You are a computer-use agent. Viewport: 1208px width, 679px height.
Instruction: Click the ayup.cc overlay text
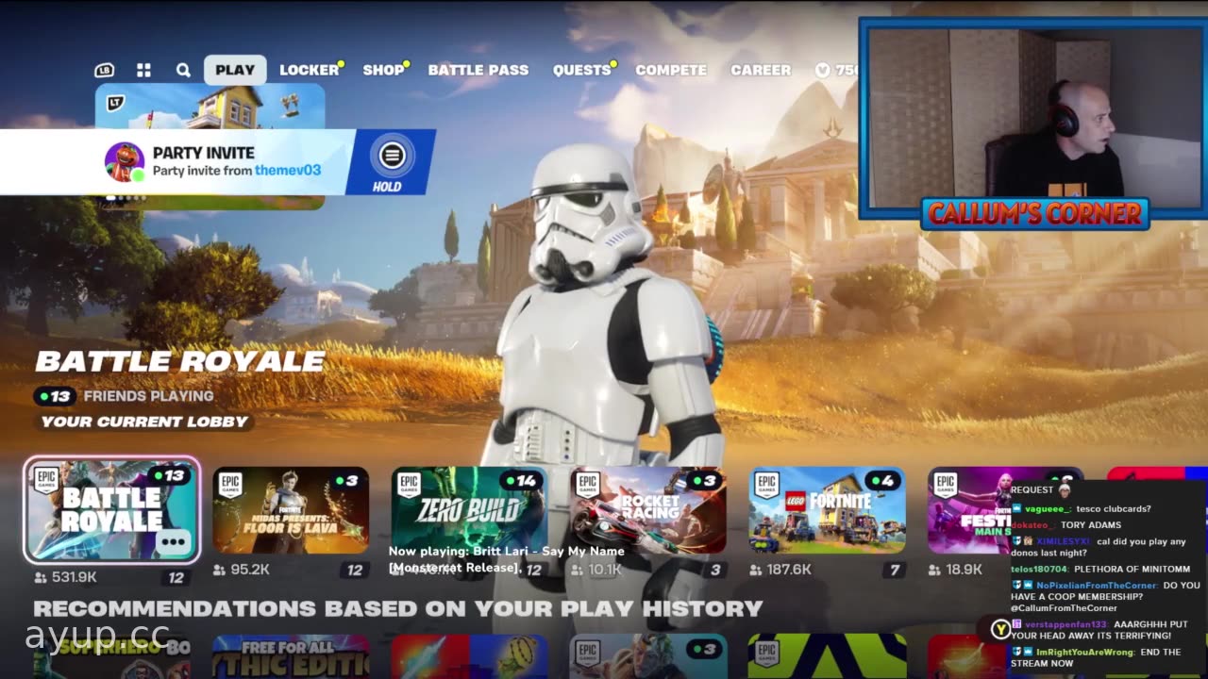coord(97,637)
